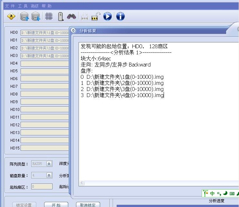The image size is (239, 207).
Task: Collapse the 分析结果 panel with round arrow
Action: 73,31
